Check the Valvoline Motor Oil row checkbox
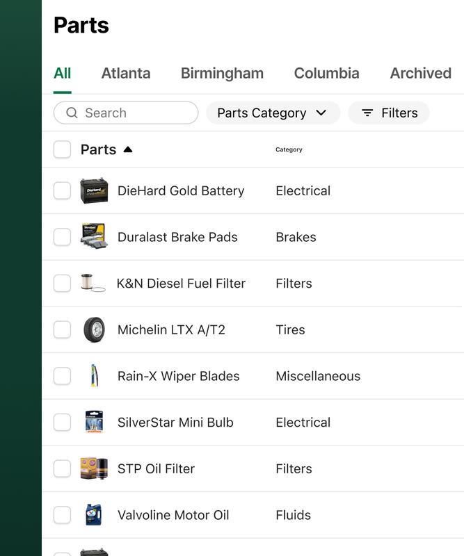464x556 pixels. point(62,514)
